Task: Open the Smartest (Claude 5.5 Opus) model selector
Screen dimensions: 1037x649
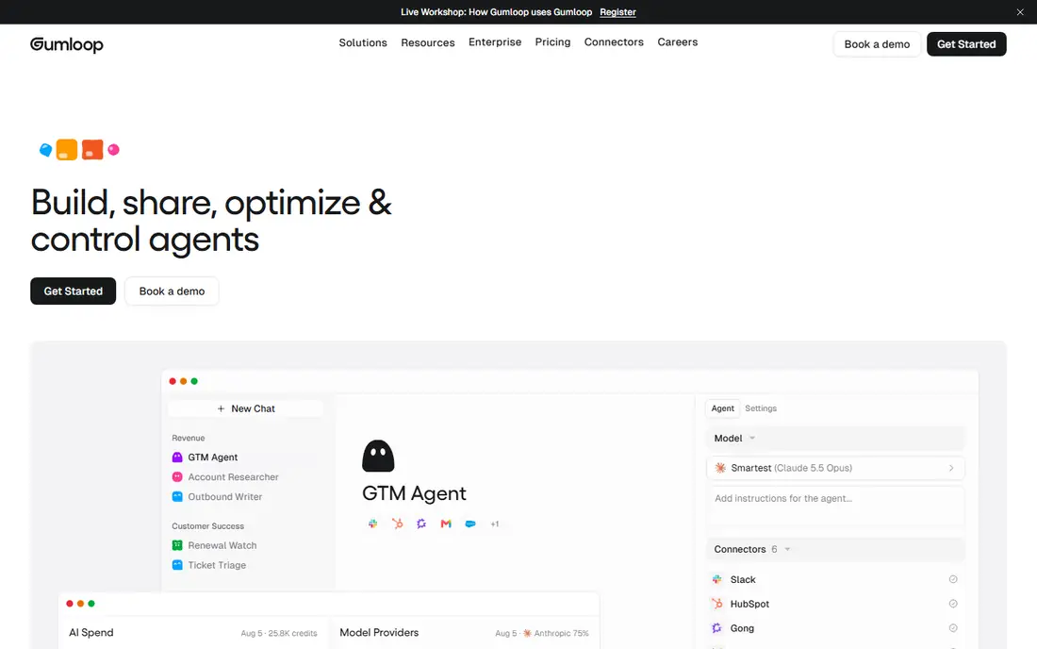Action: (835, 468)
